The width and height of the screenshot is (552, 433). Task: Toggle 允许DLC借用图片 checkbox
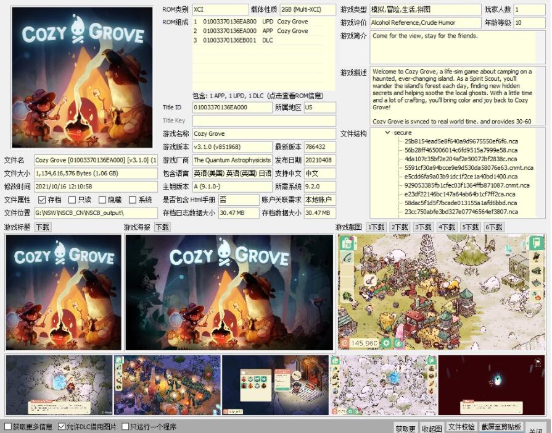click(61, 427)
